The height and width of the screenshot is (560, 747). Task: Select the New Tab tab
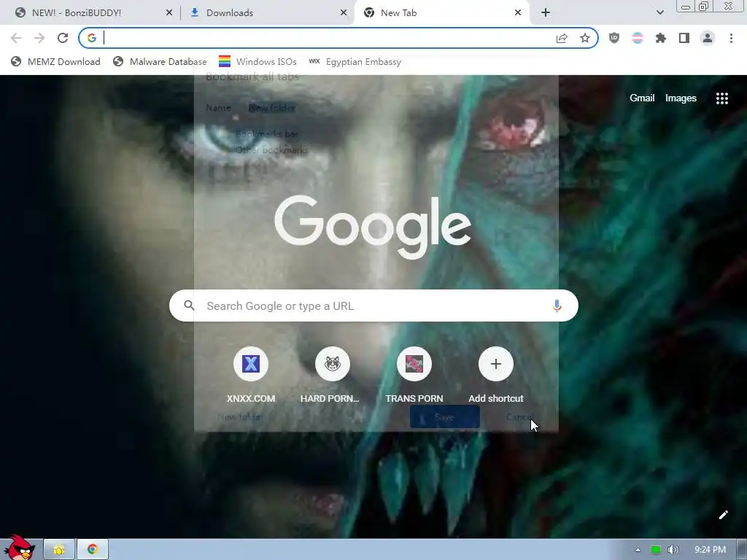point(442,13)
